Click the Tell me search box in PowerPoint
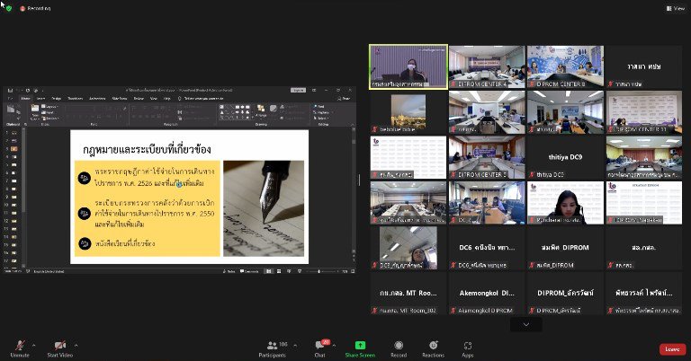691x361 pixels. pos(201,99)
